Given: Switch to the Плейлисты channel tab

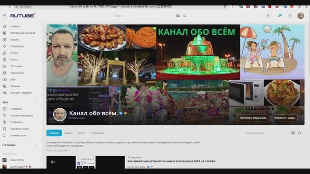Looking at the screenshot, I should point(97,133).
